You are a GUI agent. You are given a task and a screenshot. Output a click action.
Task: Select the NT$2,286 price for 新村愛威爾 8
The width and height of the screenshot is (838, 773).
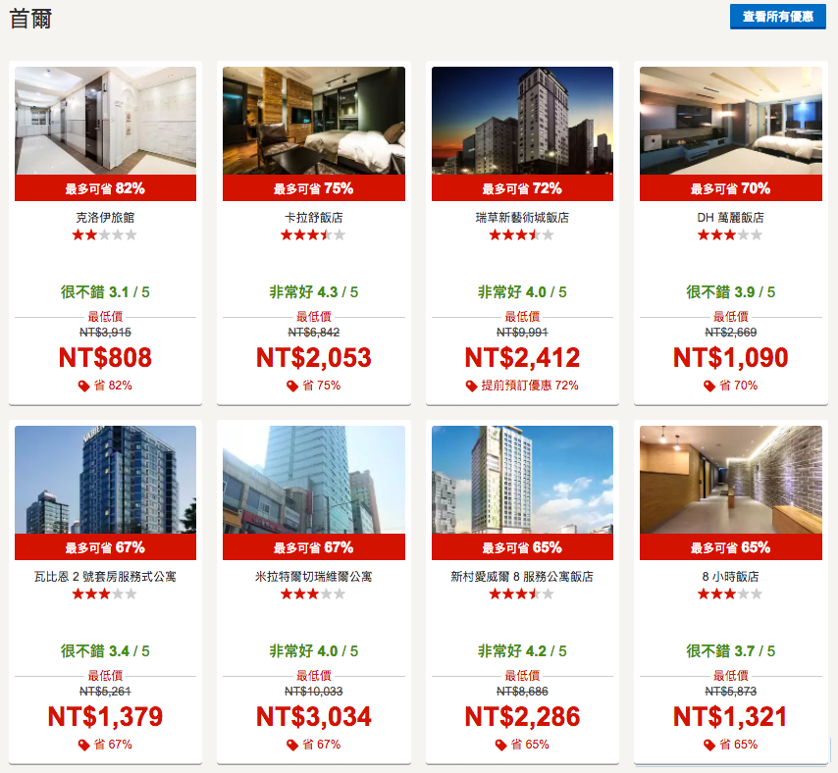[x=522, y=716]
